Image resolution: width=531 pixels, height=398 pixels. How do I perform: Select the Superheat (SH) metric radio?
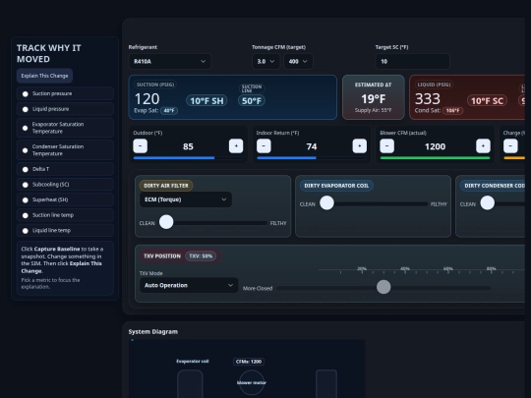(x=25, y=200)
